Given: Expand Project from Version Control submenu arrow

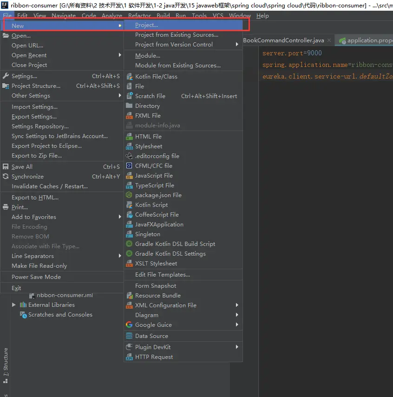Looking at the screenshot, I should 237,44.
